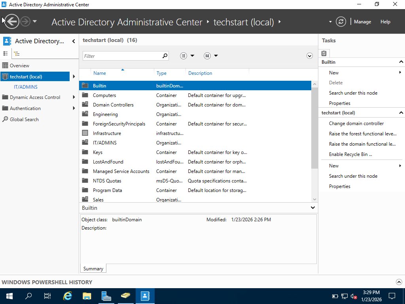The image size is (405, 304).
Task: Collapse the Active Directory navigation pane
Action: tap(74, 41)
